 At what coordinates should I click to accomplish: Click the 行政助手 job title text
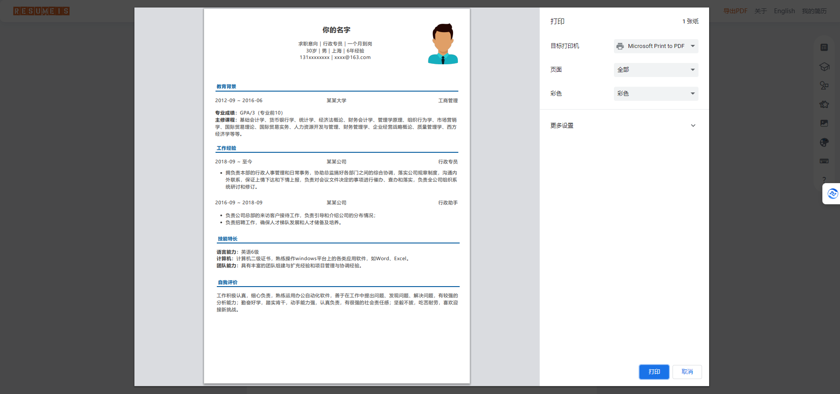tap(448, 203)
